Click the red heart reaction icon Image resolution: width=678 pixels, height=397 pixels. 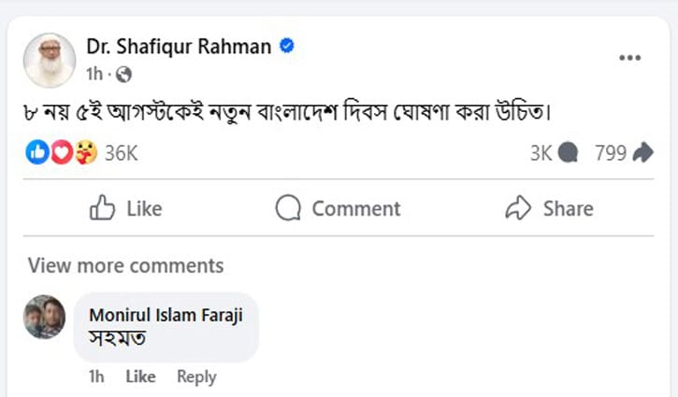(61, 152)
